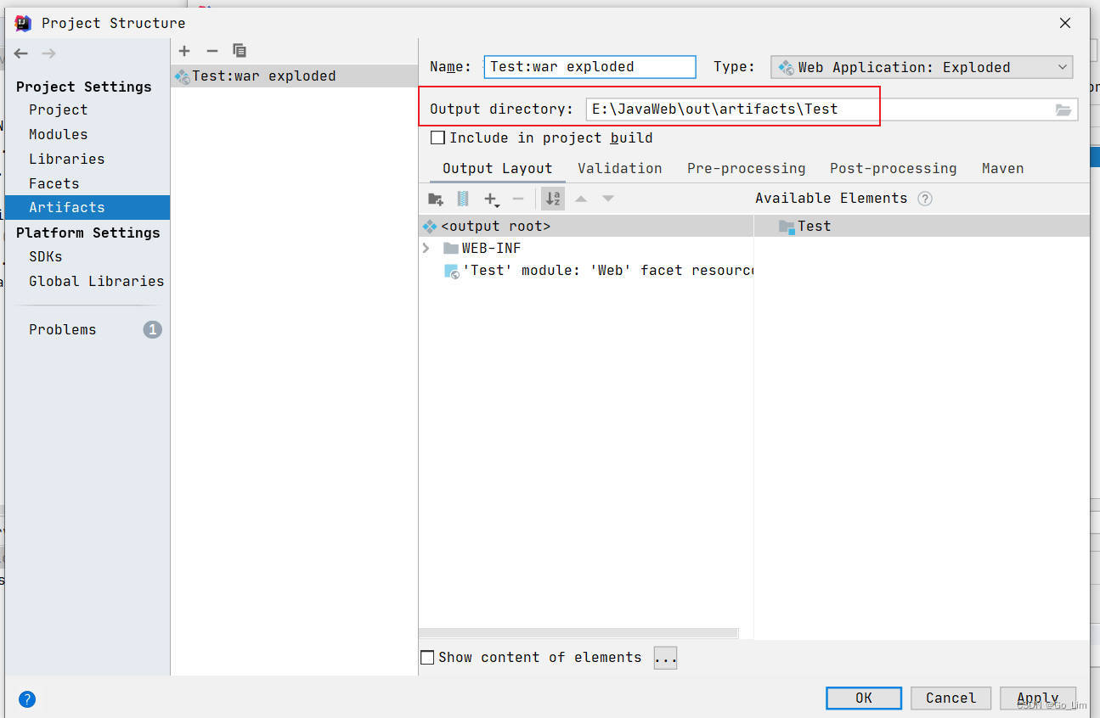Image resolution: width=1100 pixels, height=718 pixels.
Task: Move element up arrow icon
Action: click(581, 199)
